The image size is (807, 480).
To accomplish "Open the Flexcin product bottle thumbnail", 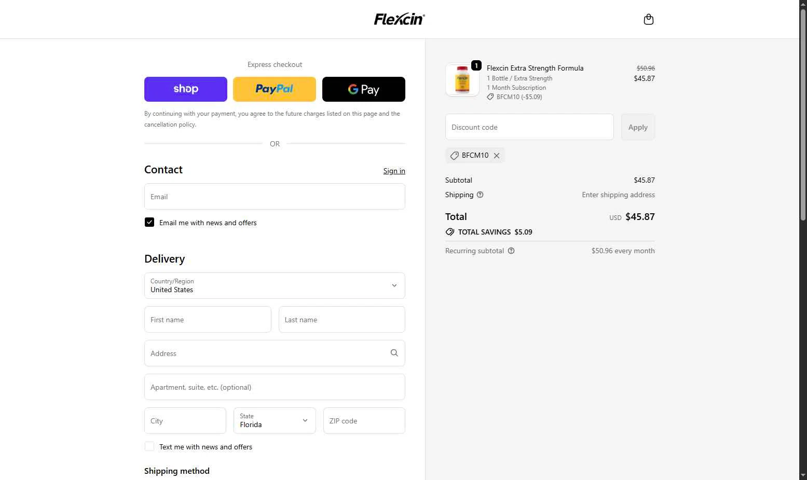I will pyautogui.click(x=462, y=80).
